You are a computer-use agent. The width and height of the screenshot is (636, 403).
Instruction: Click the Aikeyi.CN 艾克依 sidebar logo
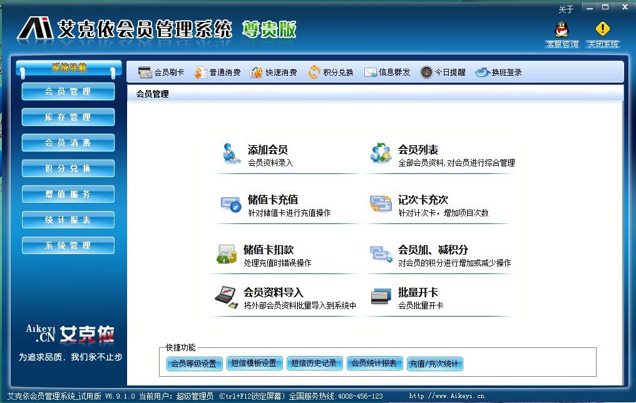coord(70,334)
